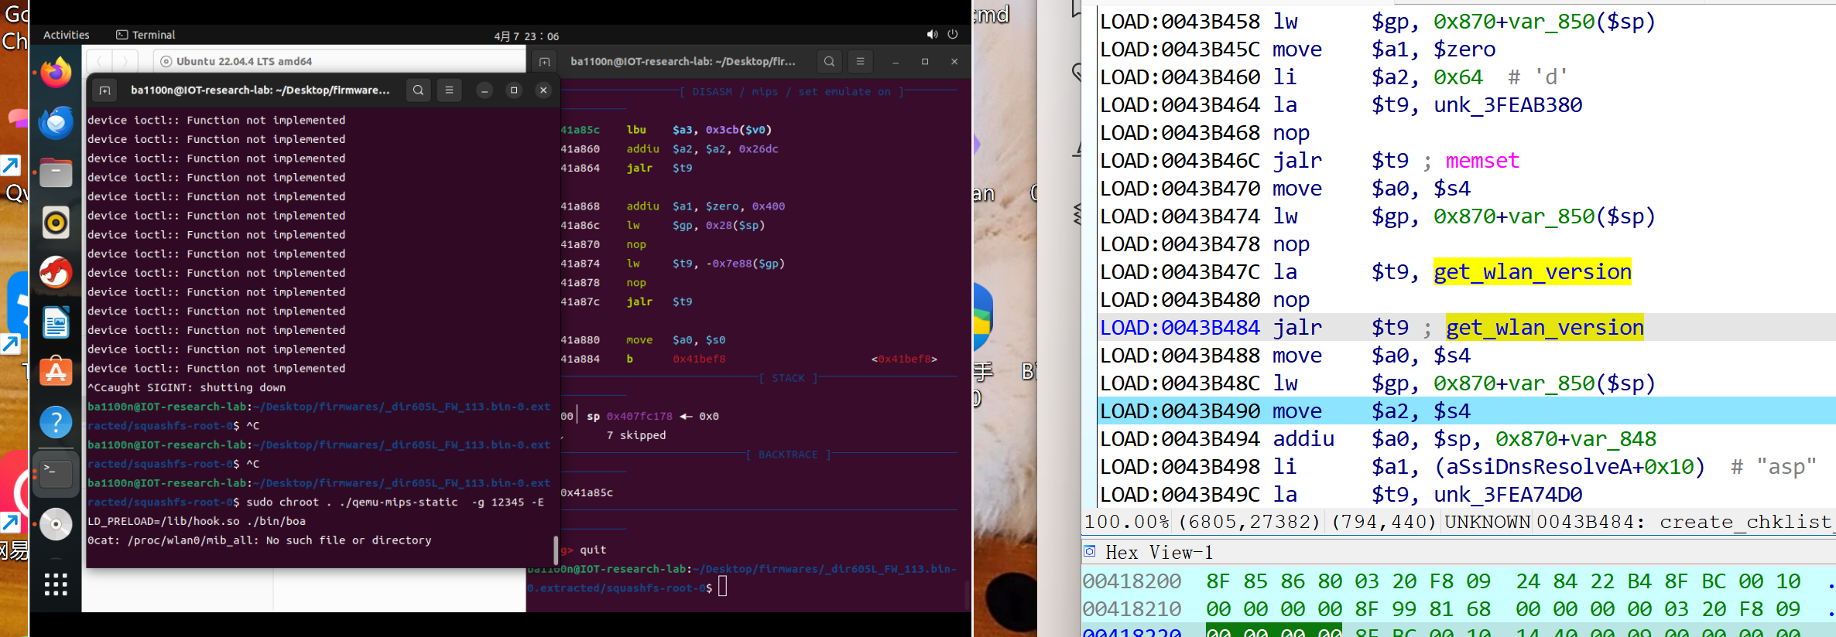Click the memset function reference
The image size is (1836, 637).
[x=1481, y=161]
